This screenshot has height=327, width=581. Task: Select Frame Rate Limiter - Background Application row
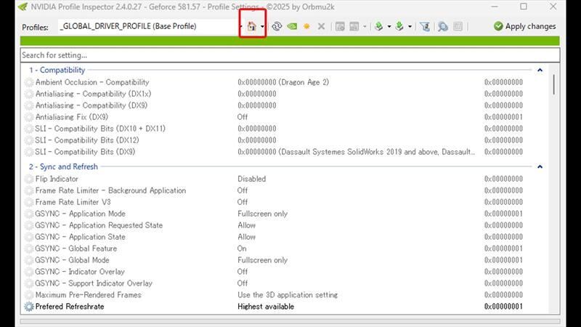[110, 190]
